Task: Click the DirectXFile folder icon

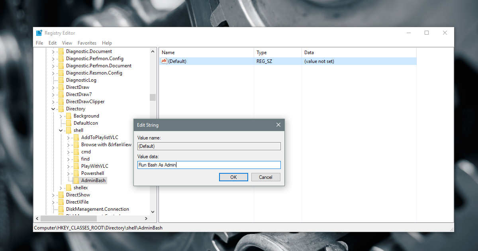Action: (x=61, y=202)
